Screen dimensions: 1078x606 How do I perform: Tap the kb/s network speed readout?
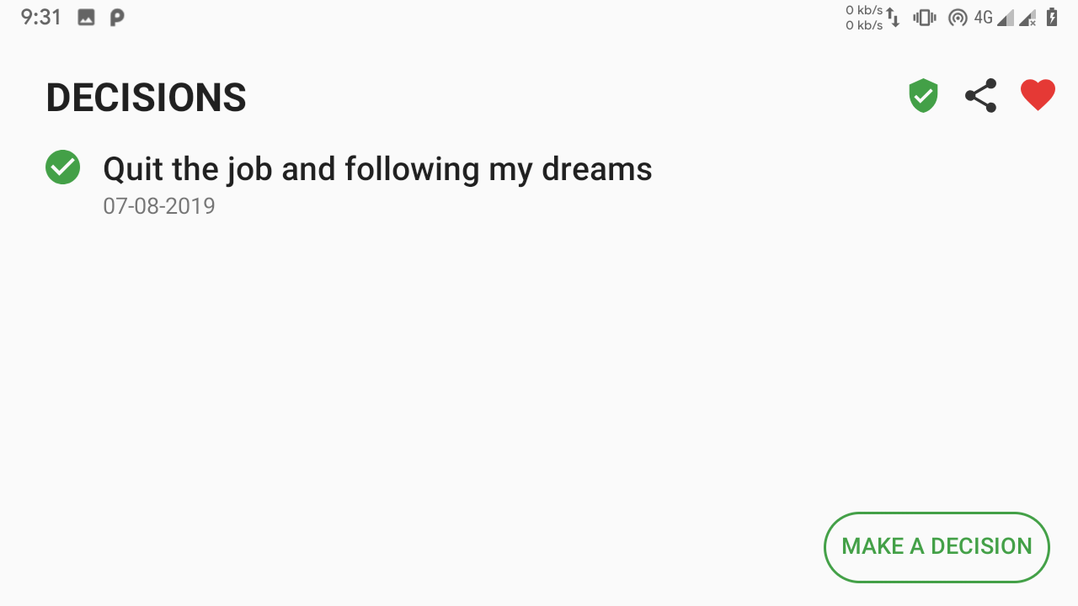(x=863, y=18)
